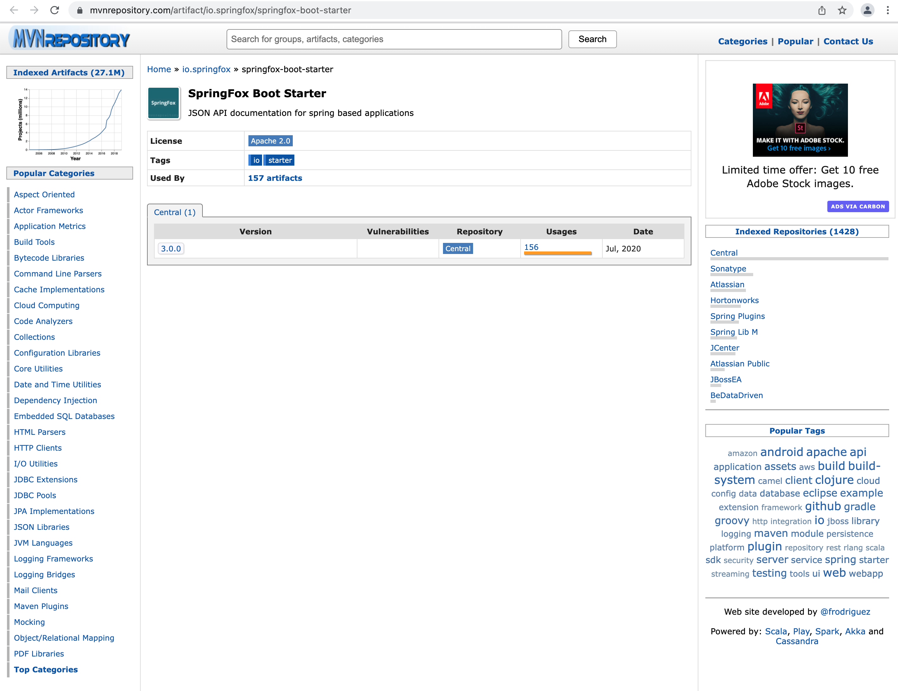Switch to the Central (1) tab
This screenshot has height=691, width=898.
pyautogui.click(x=175, y=212)
